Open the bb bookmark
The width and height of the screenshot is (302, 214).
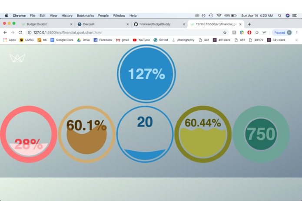coord(42,40)
